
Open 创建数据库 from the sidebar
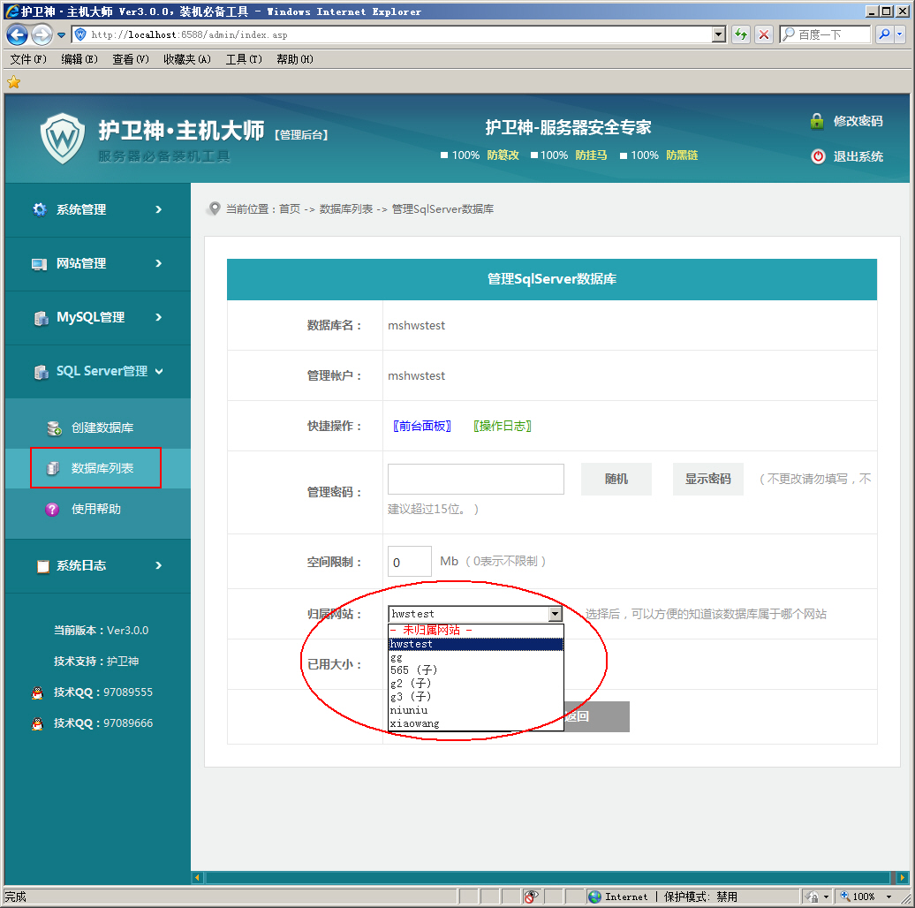click(x=102, y=428)
